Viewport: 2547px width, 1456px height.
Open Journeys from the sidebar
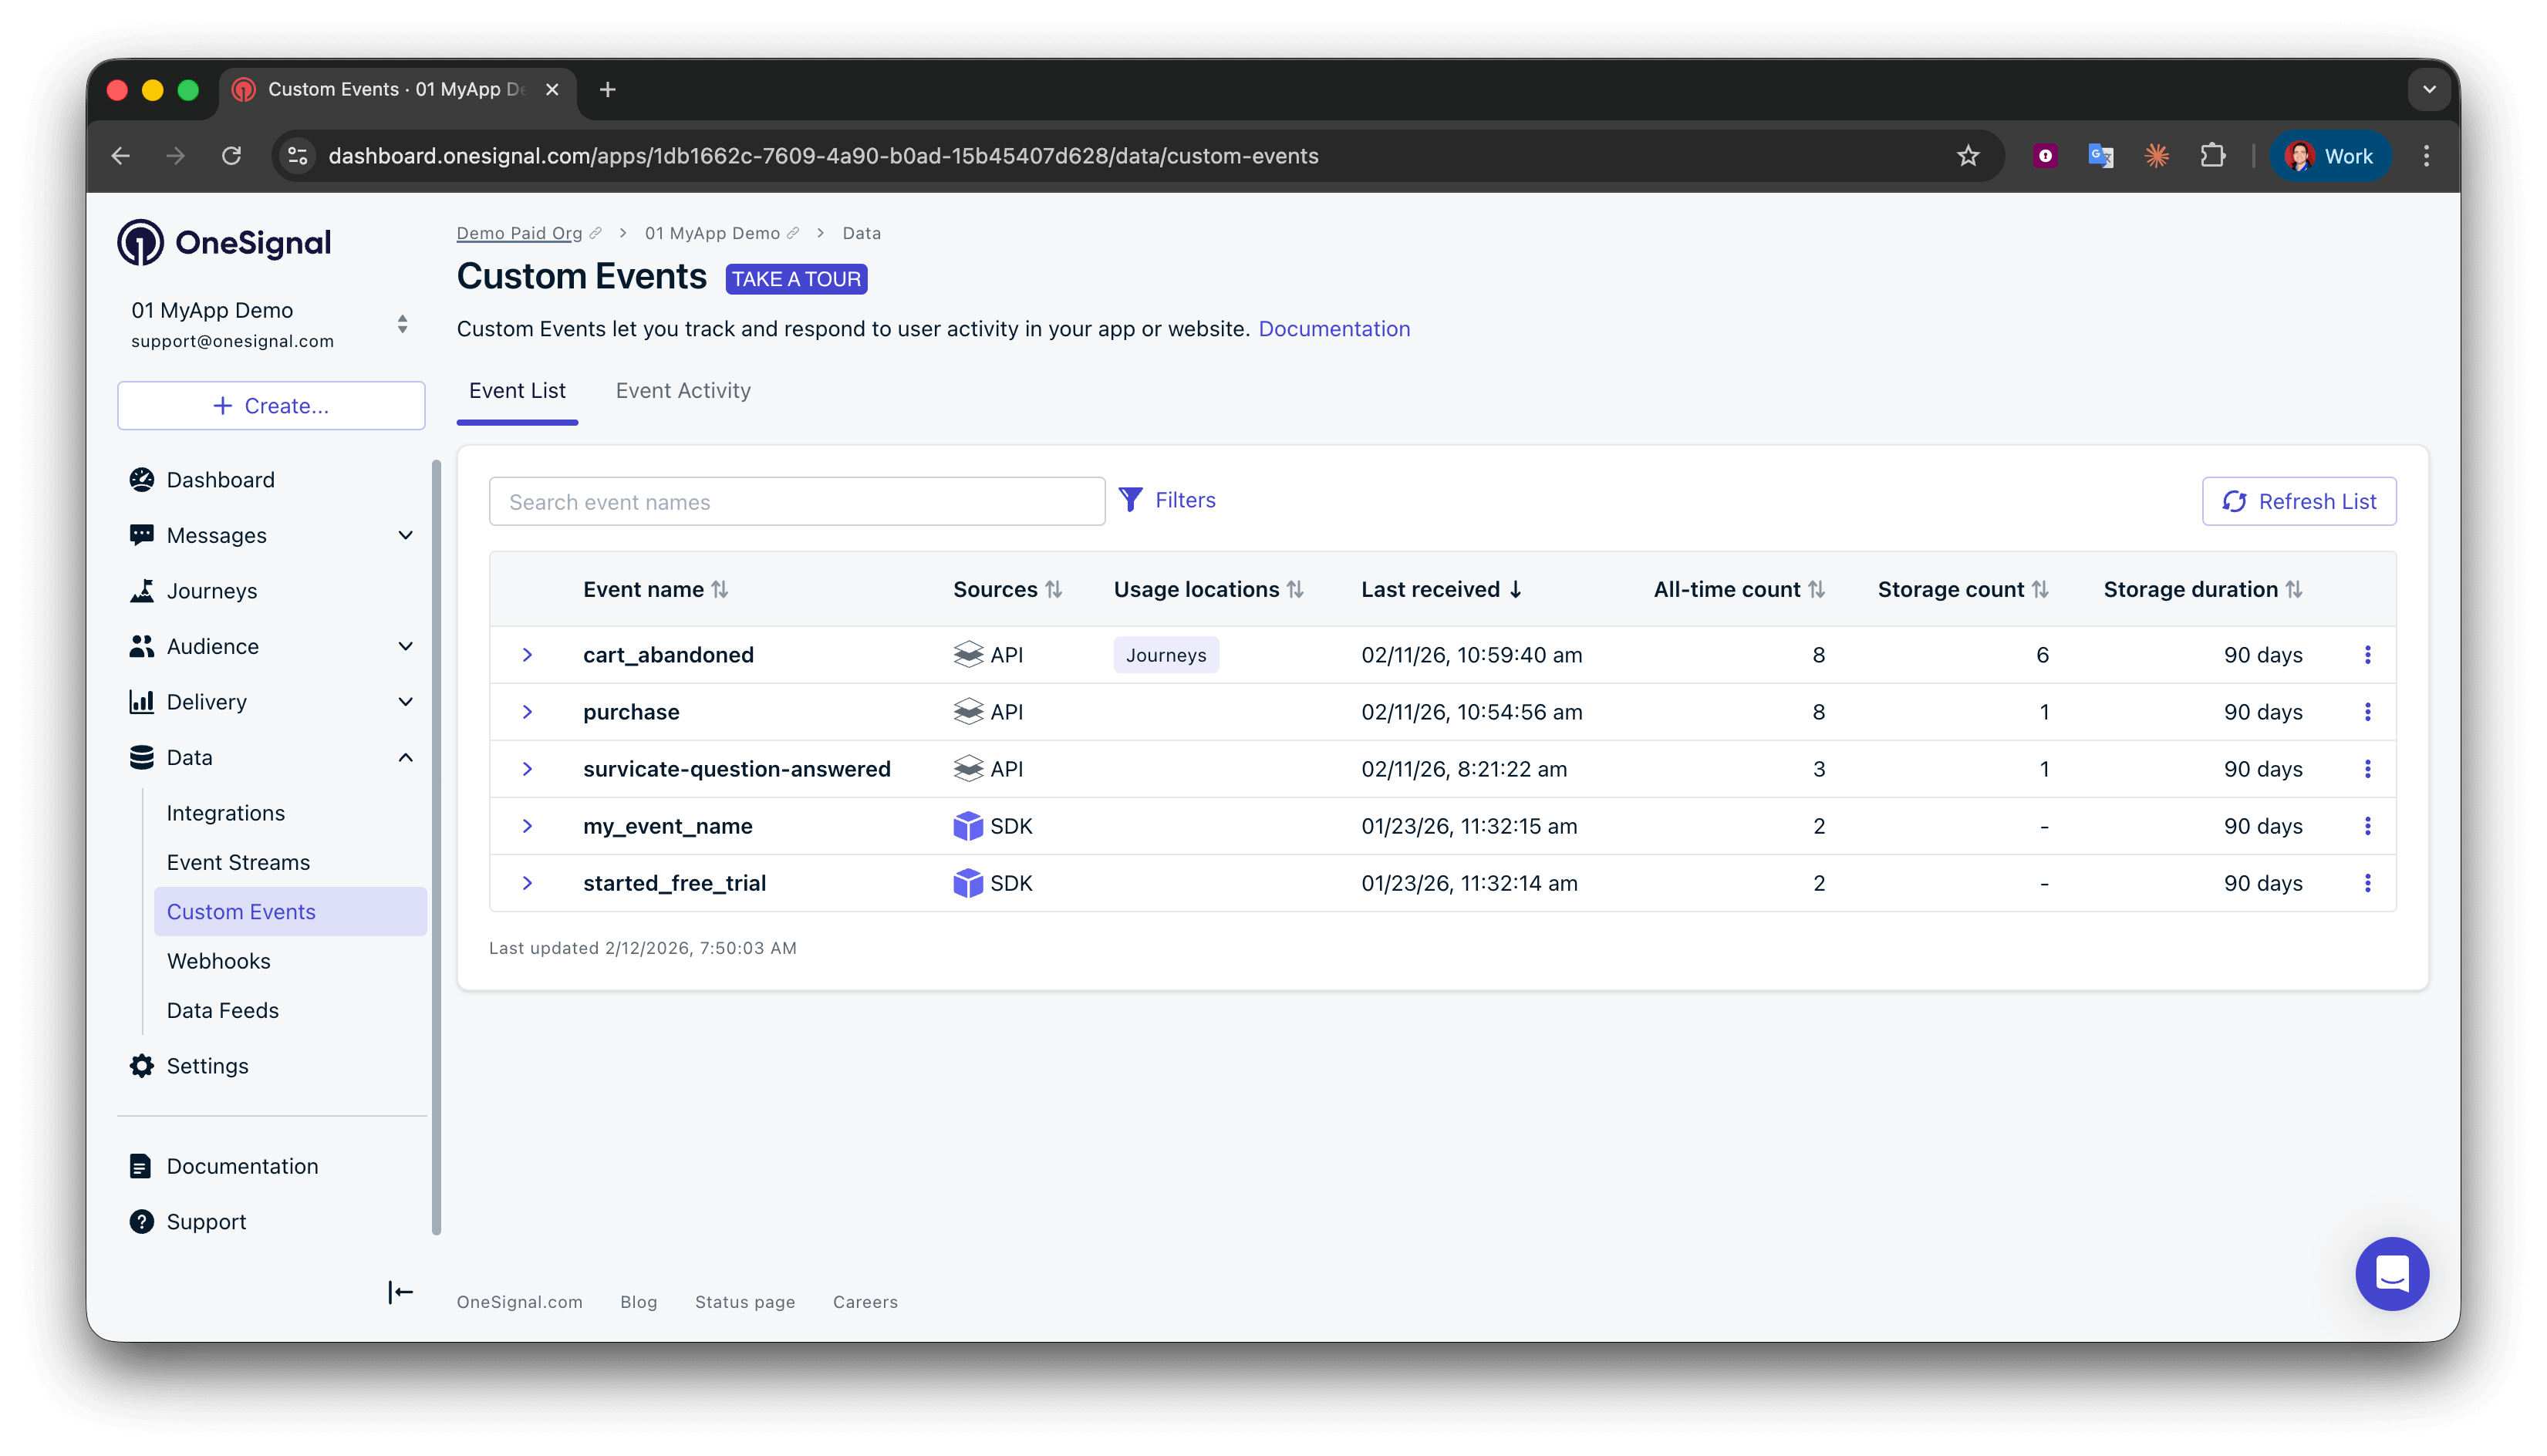211,591
